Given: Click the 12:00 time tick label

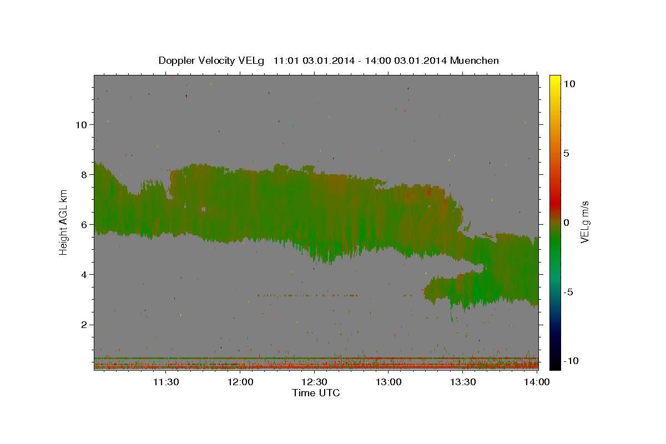Looking at the screenshot, I should pyautogui.click(x=240, y=382).
